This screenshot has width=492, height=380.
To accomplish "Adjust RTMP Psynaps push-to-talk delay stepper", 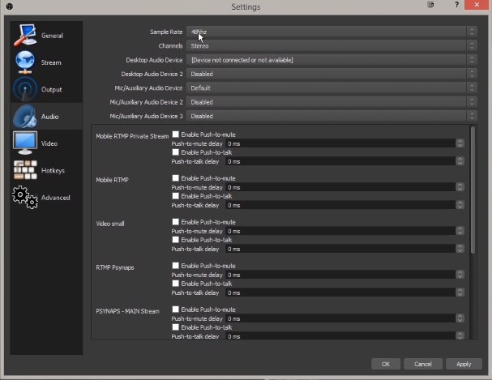I will [x=460, y=292].
